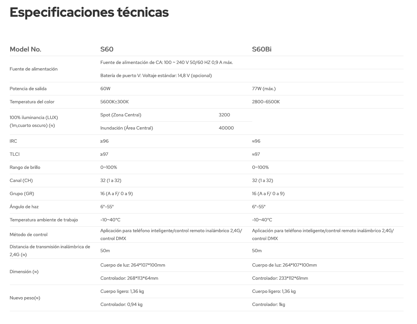Click the Controlador: 0,94 kg weight text

[121, 304]
